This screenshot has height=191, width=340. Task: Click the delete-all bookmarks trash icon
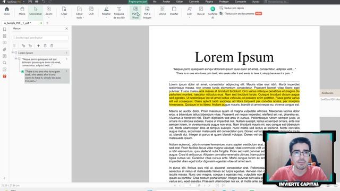coord(52,46)
